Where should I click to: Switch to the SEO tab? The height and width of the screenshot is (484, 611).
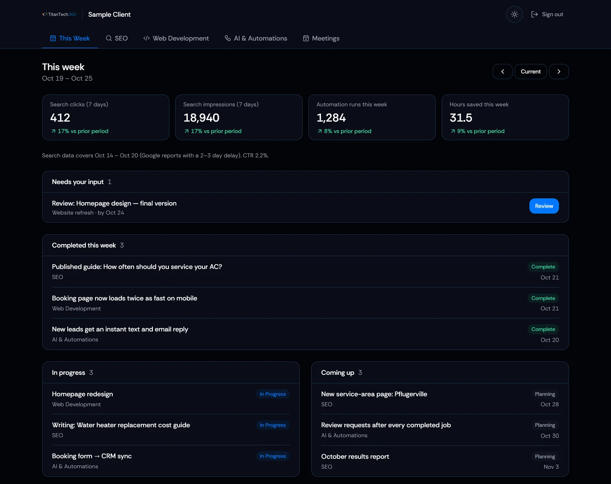(117, 38)
